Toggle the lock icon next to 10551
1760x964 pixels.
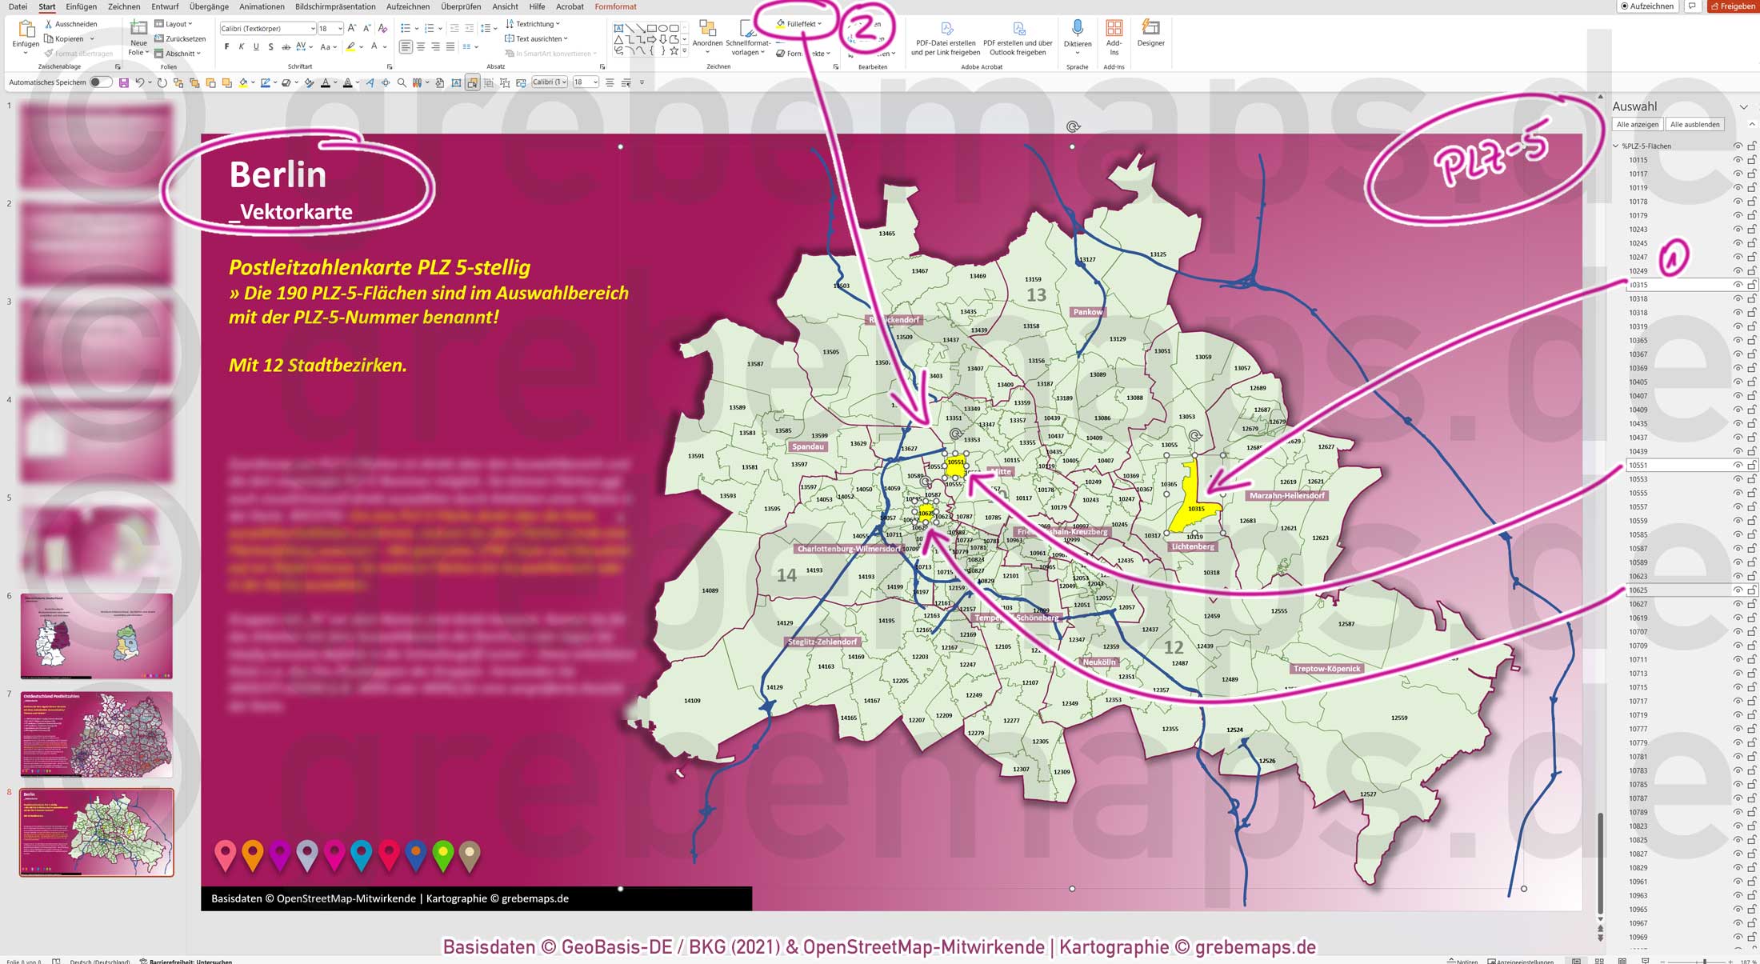[x=1752, y=464]
